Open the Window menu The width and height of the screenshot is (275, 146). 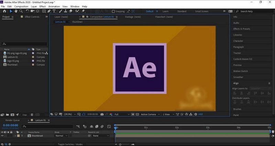pos(75,7)
